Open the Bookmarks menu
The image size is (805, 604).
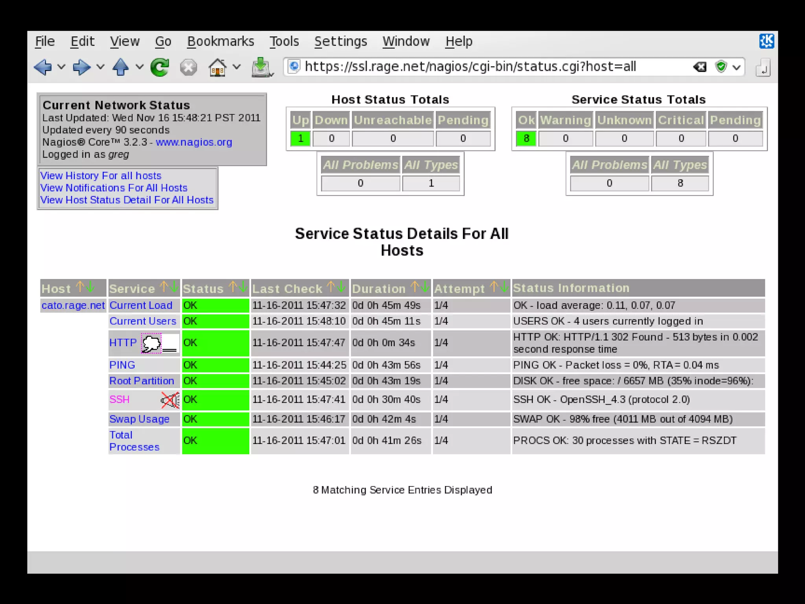tap(221, 41)
